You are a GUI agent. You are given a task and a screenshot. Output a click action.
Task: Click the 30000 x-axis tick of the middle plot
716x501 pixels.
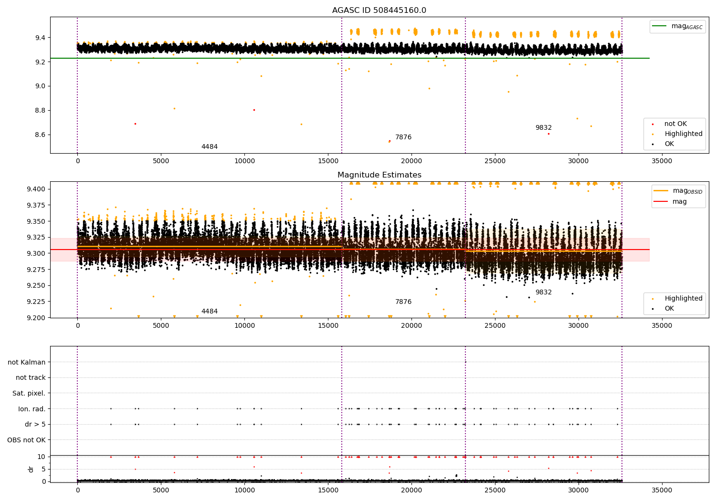coord(579,326)
